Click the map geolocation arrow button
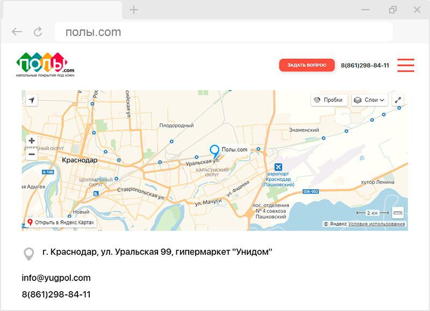This screenshot has height=311, width=430. 32,100
